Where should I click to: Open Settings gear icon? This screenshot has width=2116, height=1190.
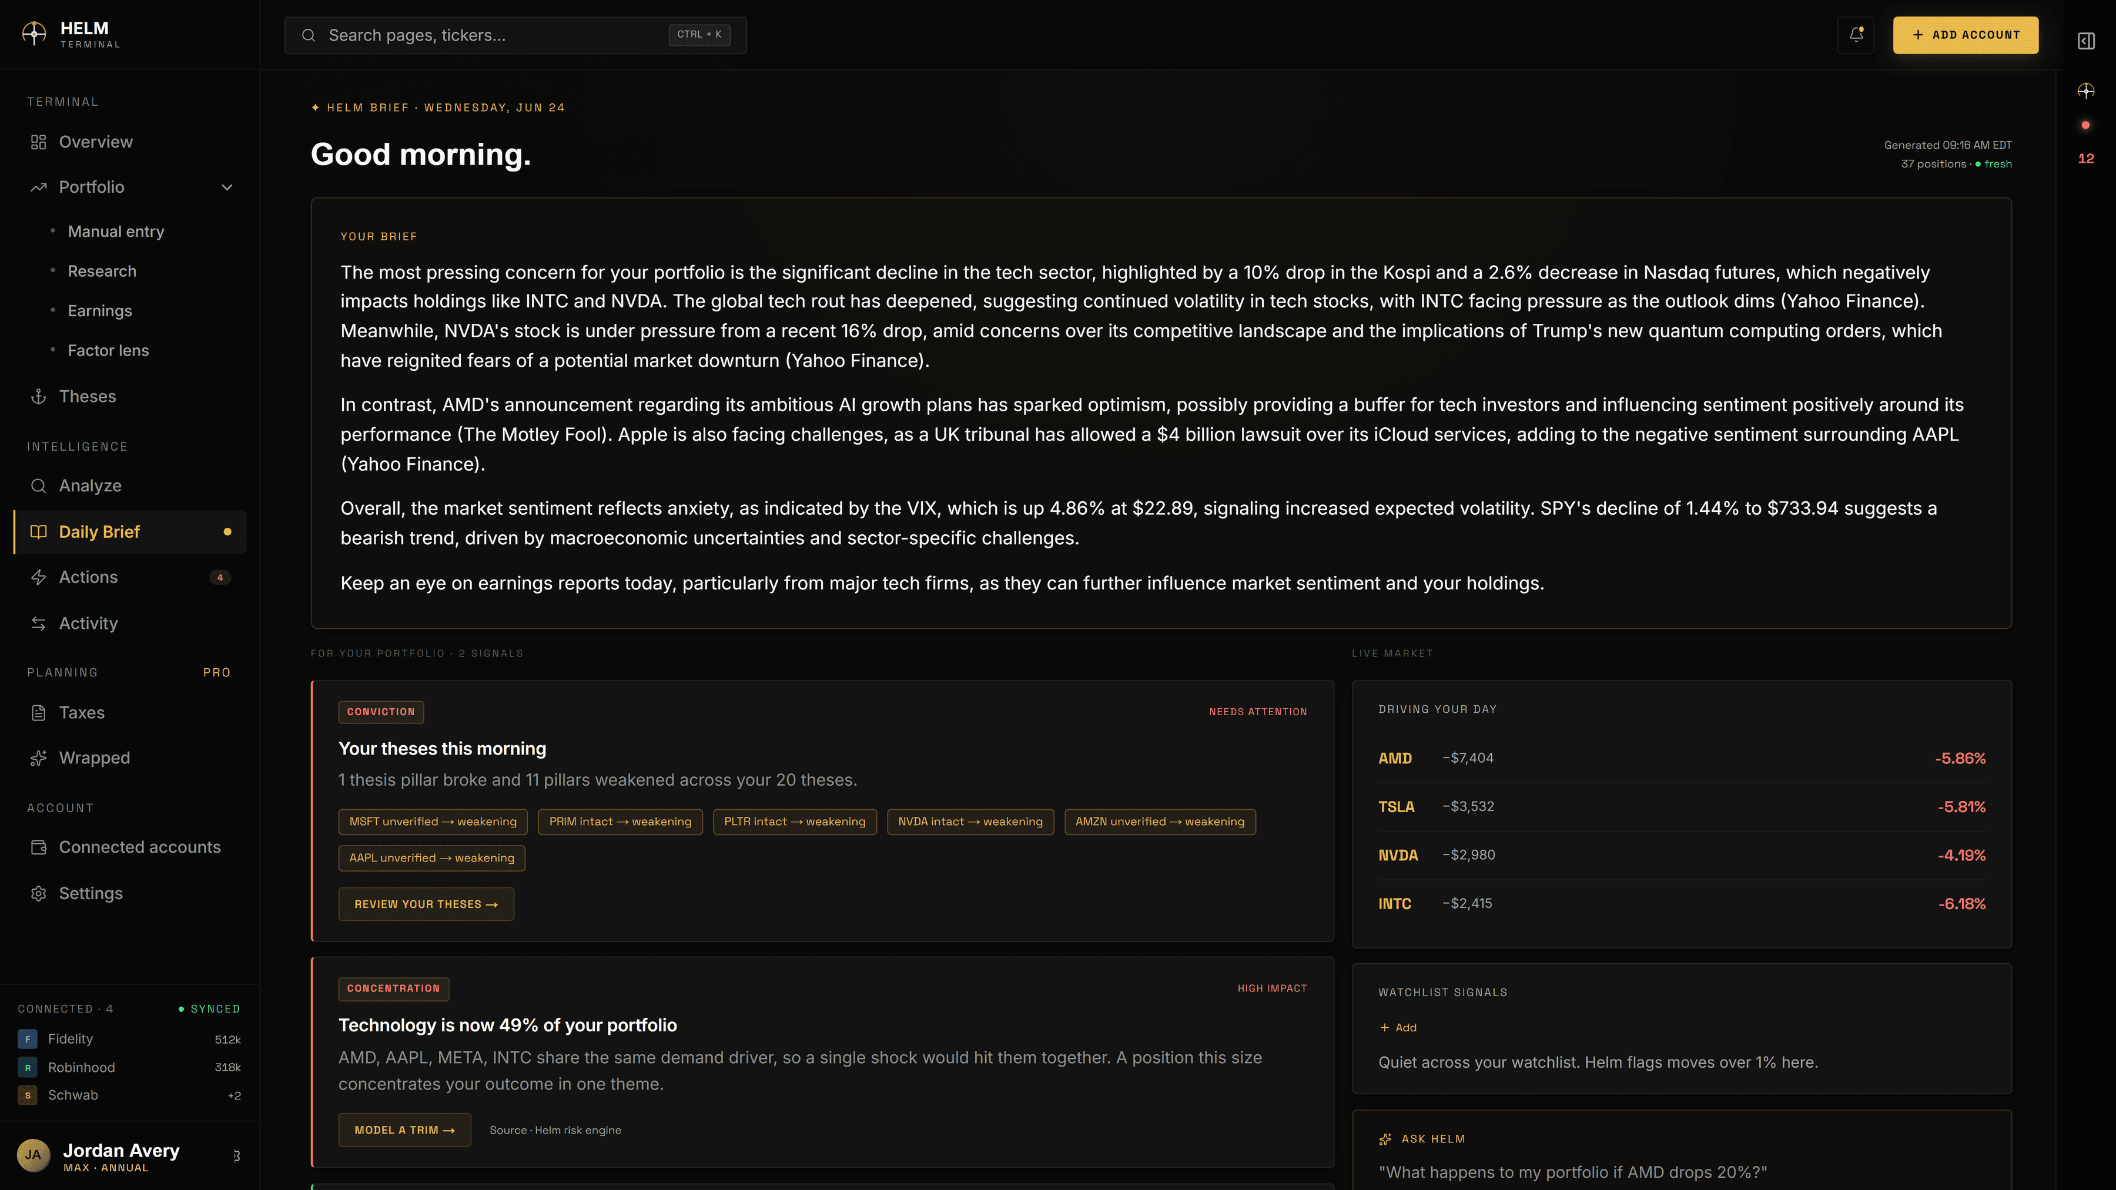(x=39, y=893)
